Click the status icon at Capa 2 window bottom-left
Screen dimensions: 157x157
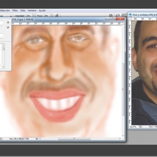pos(1,139)
